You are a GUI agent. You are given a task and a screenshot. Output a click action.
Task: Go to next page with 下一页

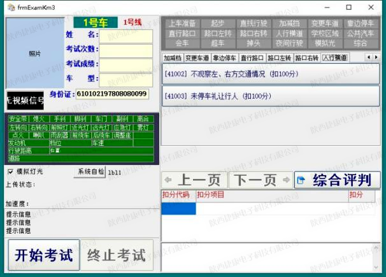260,180
